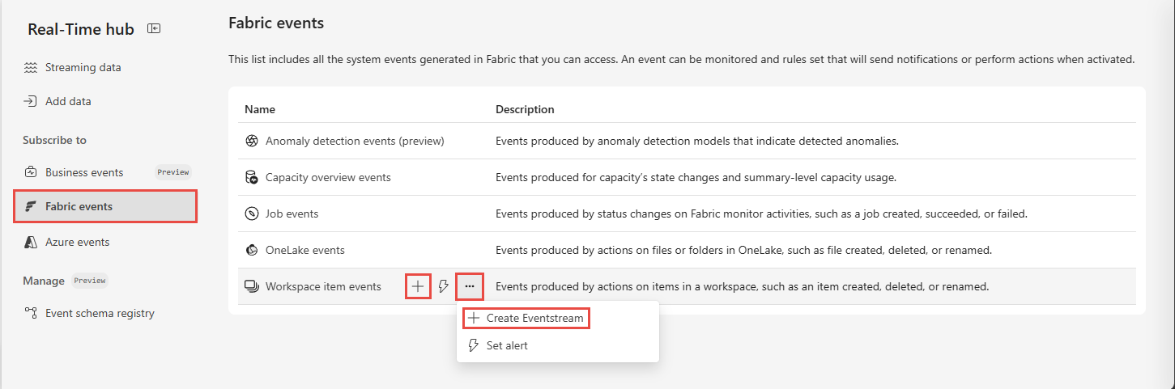The image size is (1175, 389).
Task: Collapse the Real-Time hub navigation pane icon
Action: (154, 29)
